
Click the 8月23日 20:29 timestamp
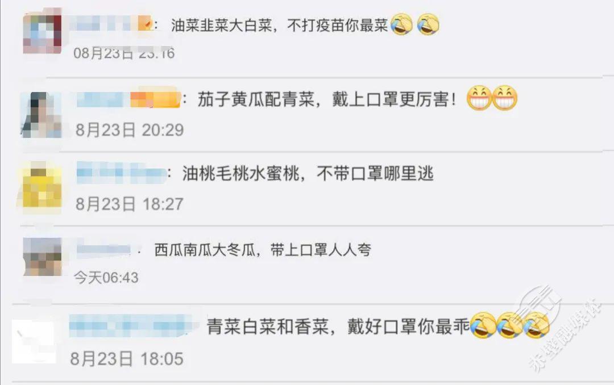(130, 130)
